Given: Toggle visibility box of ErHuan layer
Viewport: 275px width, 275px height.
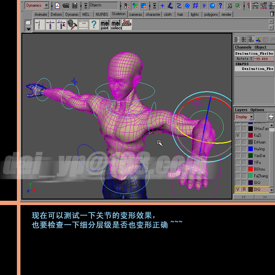Looking at the screenshot, I should pos(238,142).
